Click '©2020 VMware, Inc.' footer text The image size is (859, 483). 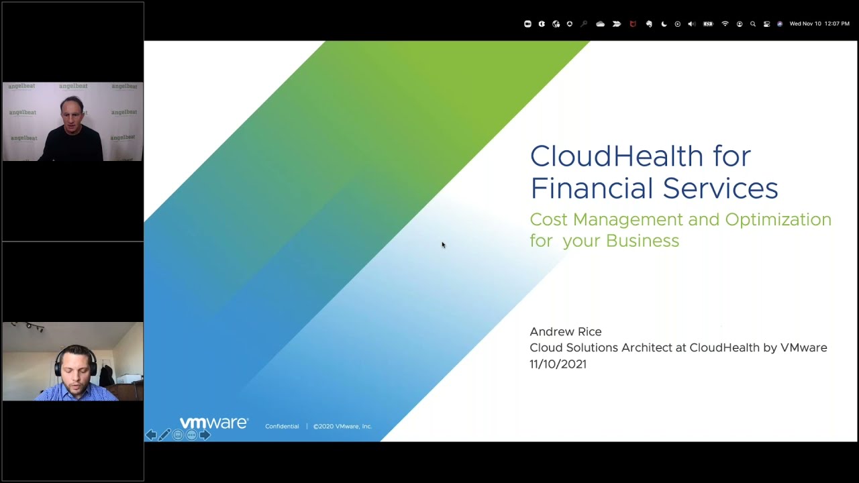pos(342,426)
